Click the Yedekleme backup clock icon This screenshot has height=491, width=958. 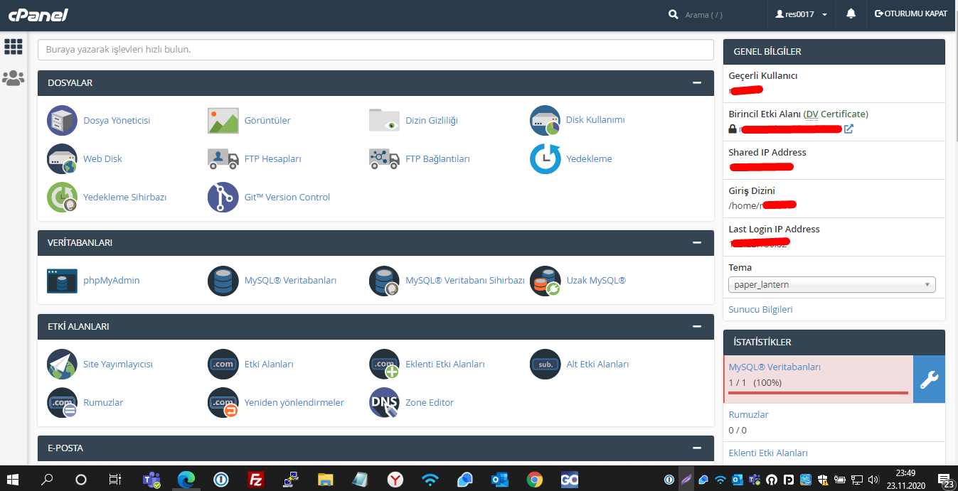click(545, 158)
